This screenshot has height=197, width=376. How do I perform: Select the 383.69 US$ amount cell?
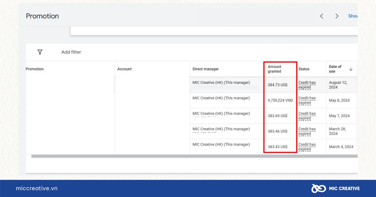click(278, 116)
